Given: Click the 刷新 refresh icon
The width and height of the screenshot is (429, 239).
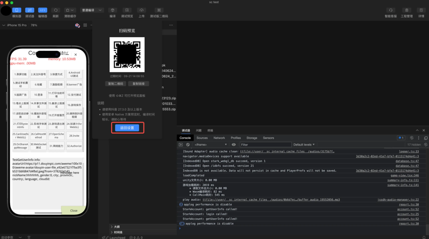Looking at the screenshot, I should (x=56, y=10).
